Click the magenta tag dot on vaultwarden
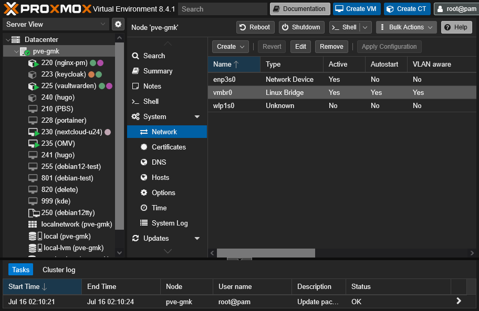 pyautogui.click(x=109, y=86)
